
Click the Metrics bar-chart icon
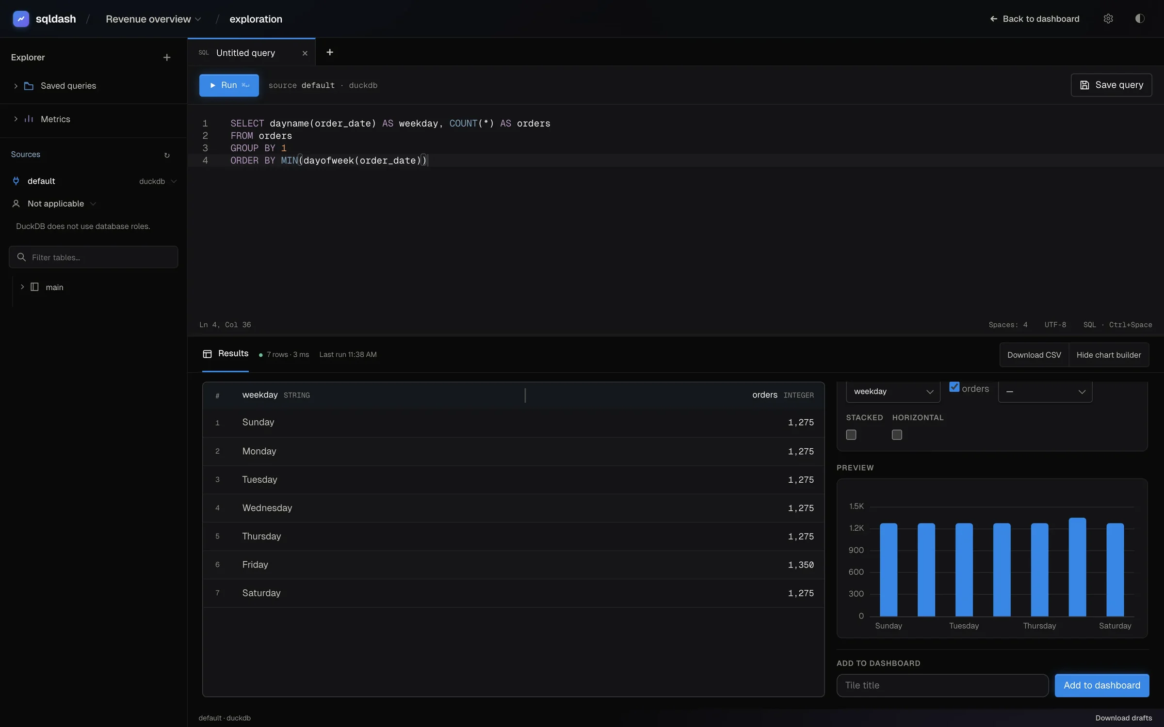point(29,119)
